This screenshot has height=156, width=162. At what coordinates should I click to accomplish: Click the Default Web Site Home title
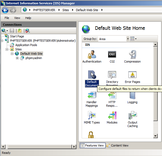(120, 28)
